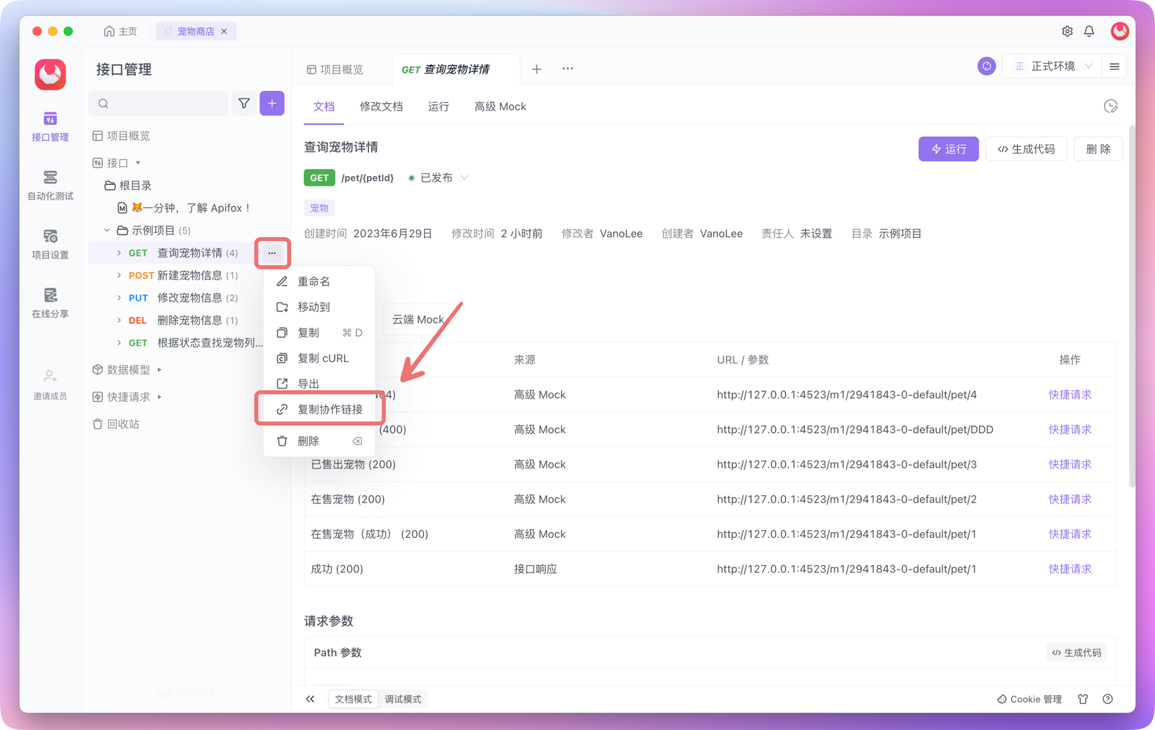Screen dimensions: 1155x730
Task: Click the vertical scrollbar on right
Action: pos(1131,306)
